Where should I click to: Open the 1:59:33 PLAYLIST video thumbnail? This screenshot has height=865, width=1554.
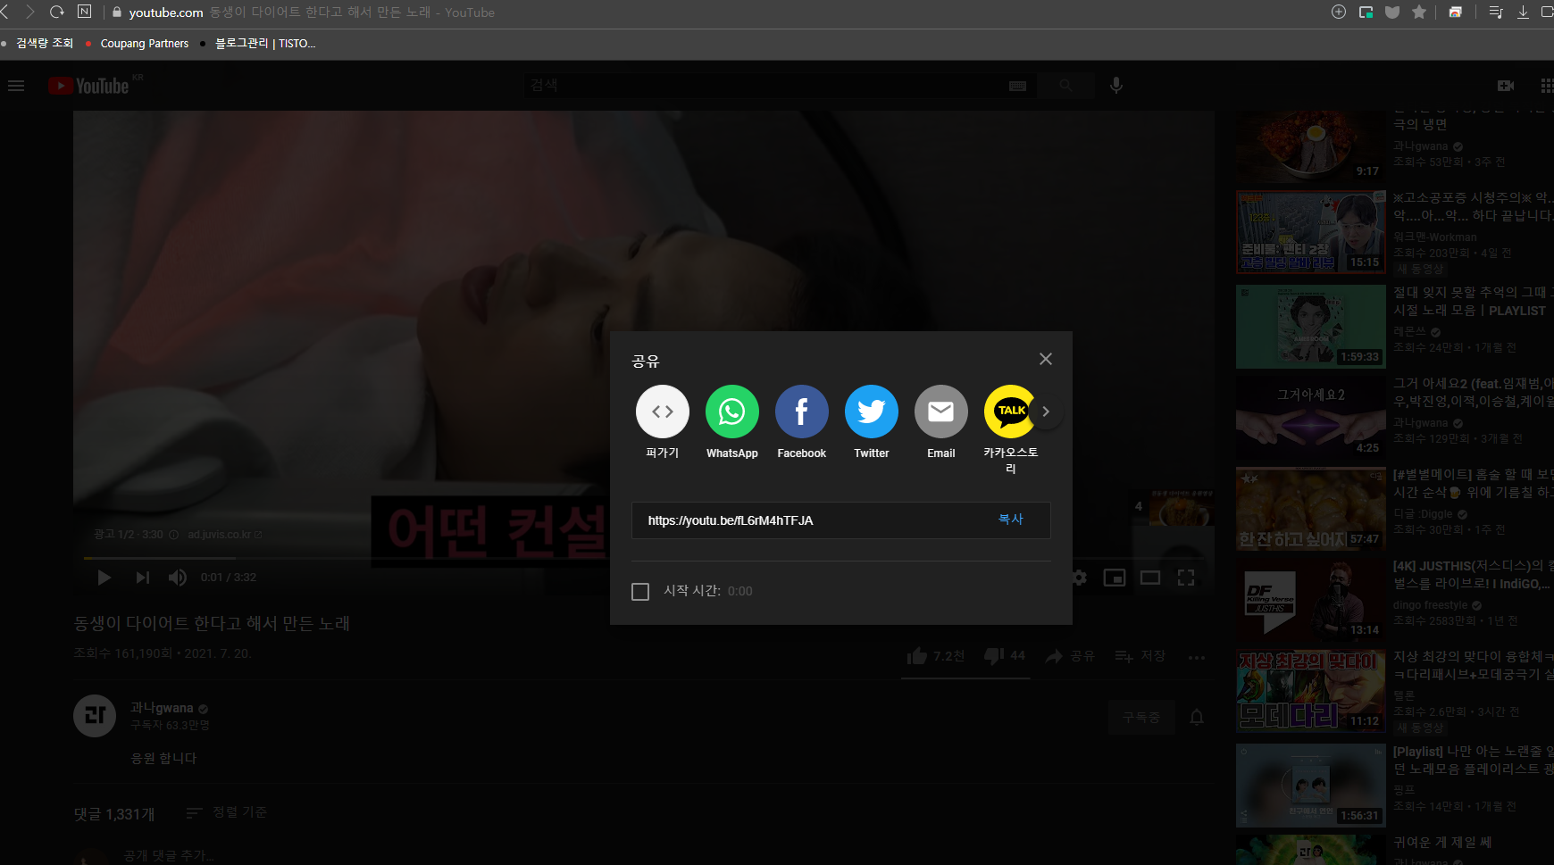tap(1310, 327)
